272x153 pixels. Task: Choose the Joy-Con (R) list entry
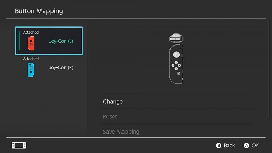click(x=49, y=68)
